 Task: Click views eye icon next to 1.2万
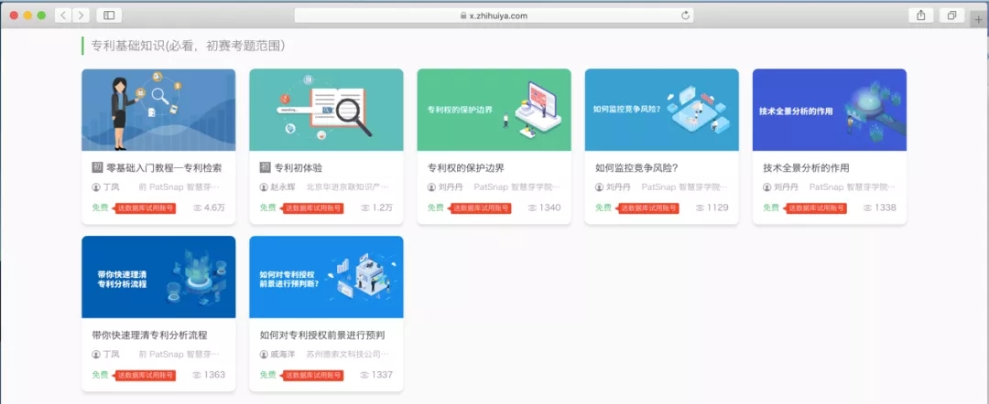coord(364,207)
